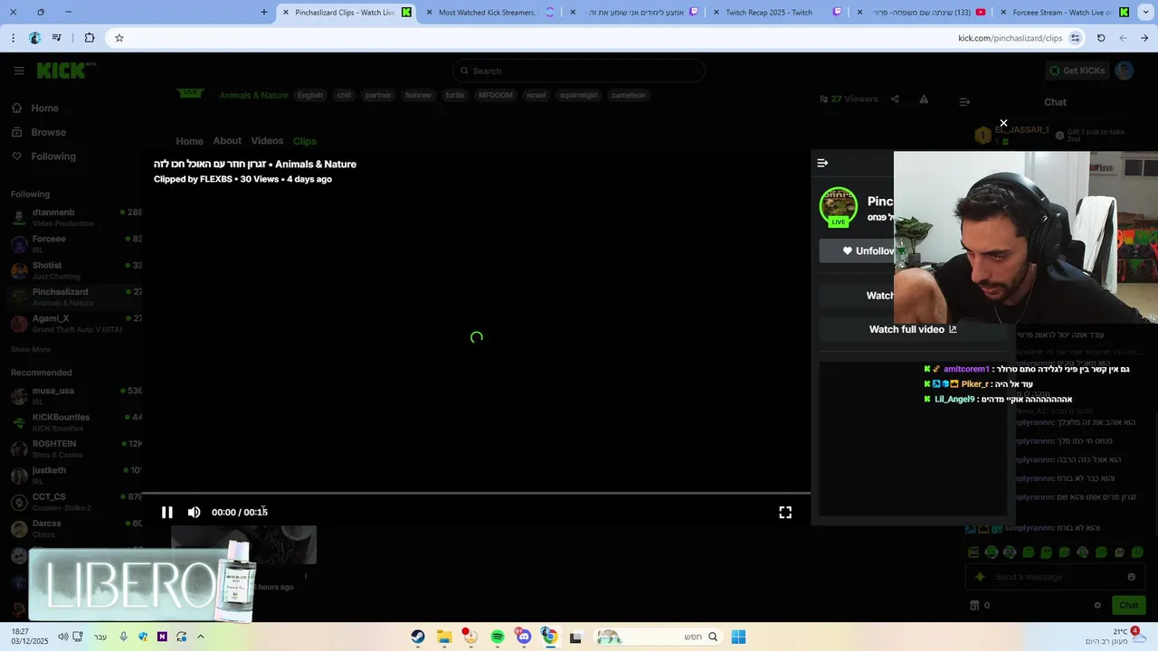
Task: Open dtanmanb channel in Following list
Action: tap(75, 217)
